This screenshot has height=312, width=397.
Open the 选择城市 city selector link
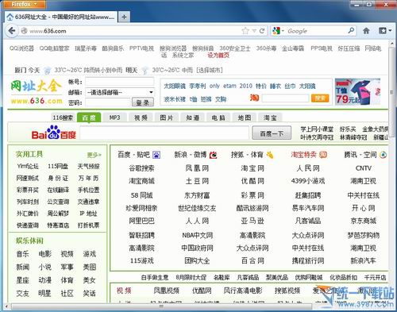[x=210, y=70]
